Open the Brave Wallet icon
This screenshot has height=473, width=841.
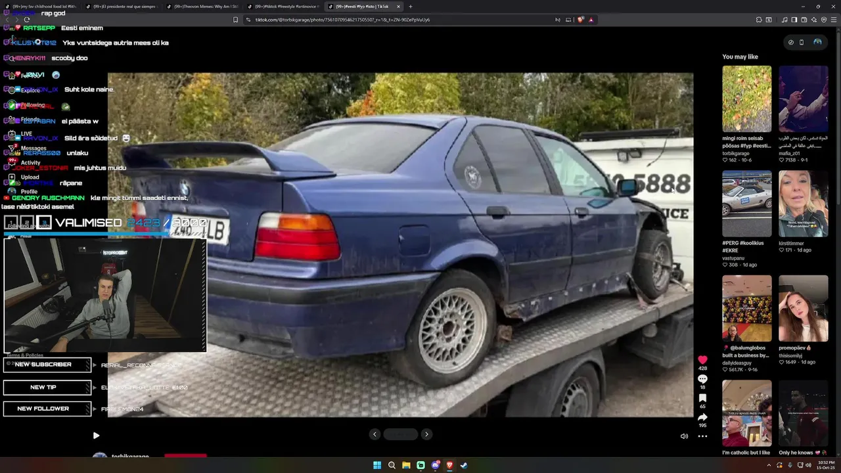(804, 20)
